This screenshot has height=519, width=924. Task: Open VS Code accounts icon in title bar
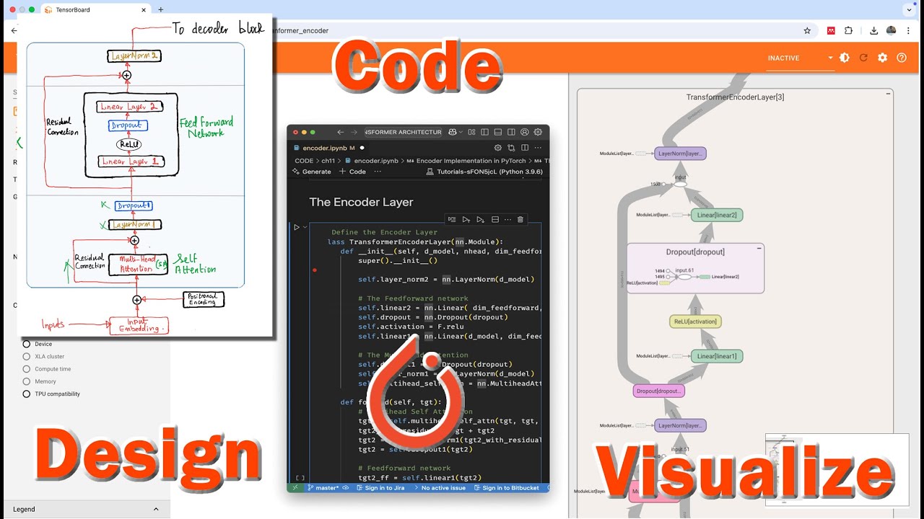tap(525, 132)
